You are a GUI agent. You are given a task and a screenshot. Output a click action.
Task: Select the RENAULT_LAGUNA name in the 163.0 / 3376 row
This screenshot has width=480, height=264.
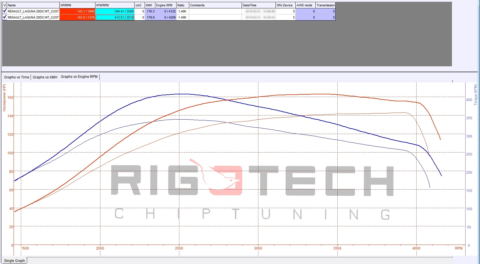coord(33,17)
